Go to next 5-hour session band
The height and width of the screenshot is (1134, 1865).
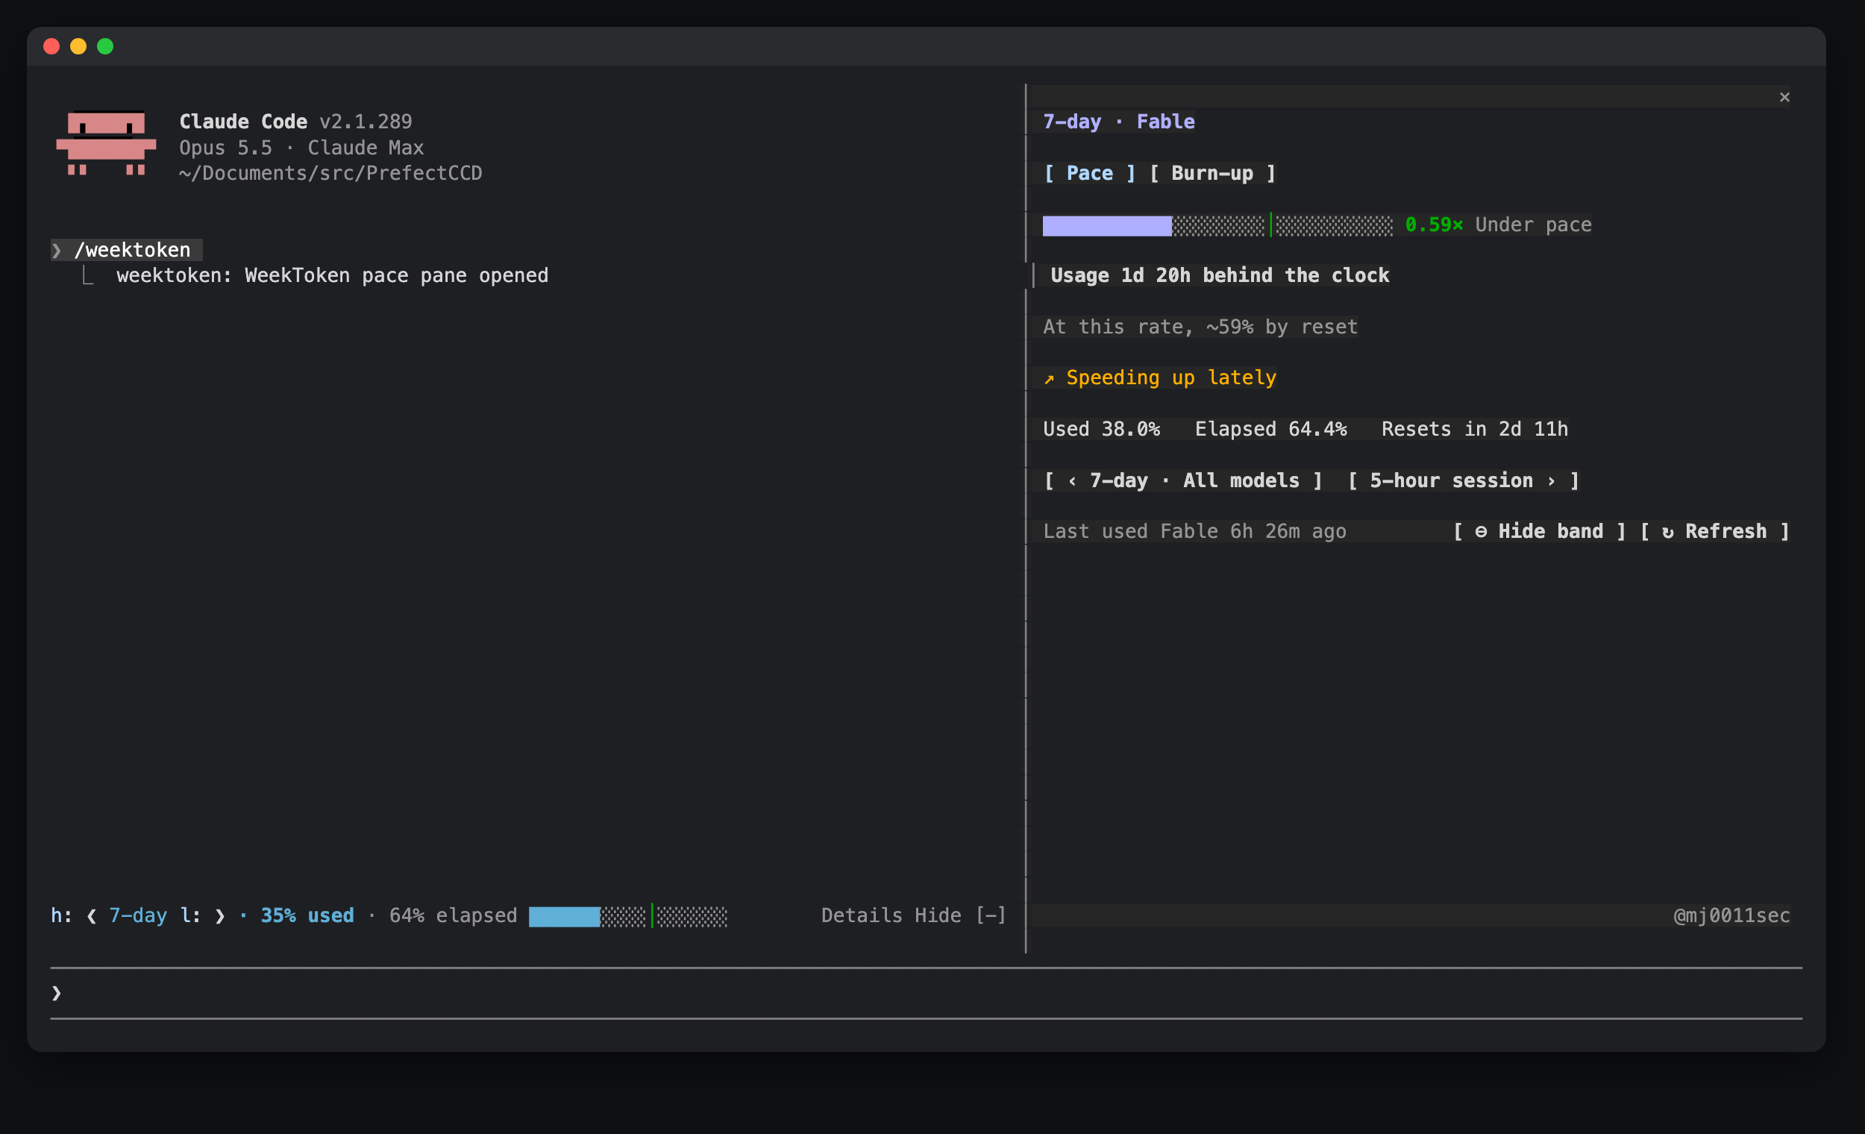pyautogui.click(x=1463, y=480)
